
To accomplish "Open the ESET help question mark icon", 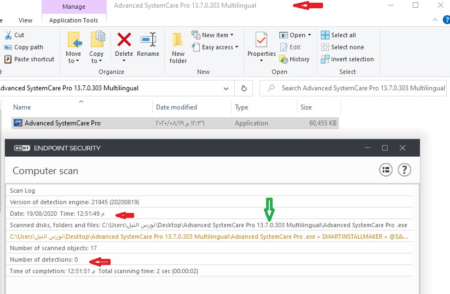I will pos(404,170).
